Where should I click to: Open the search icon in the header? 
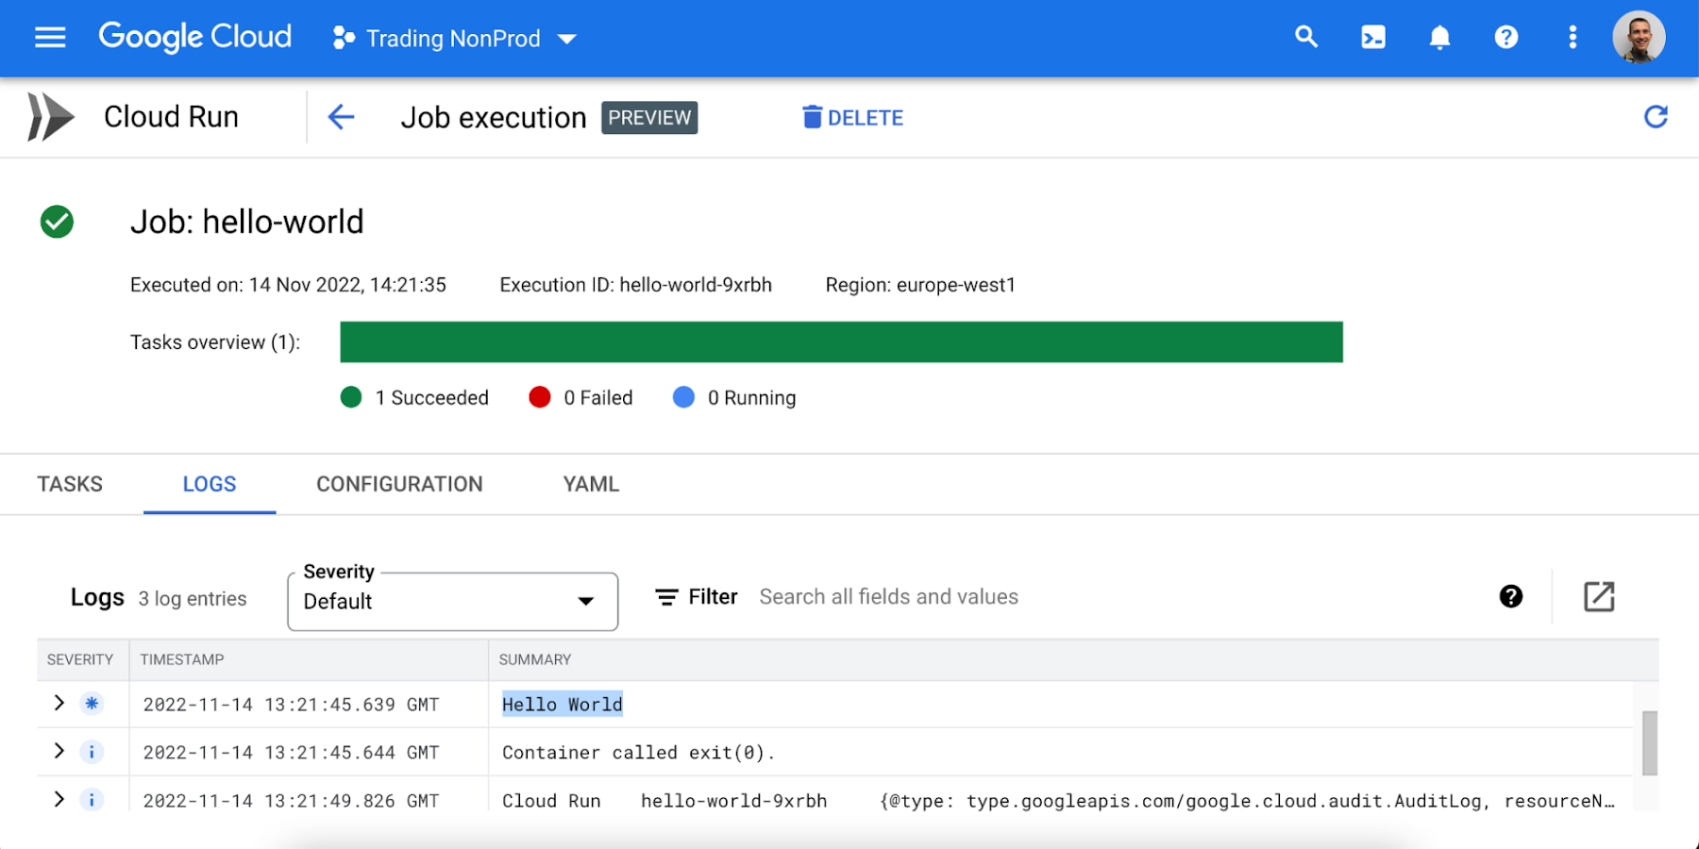tap(1306, 37)
